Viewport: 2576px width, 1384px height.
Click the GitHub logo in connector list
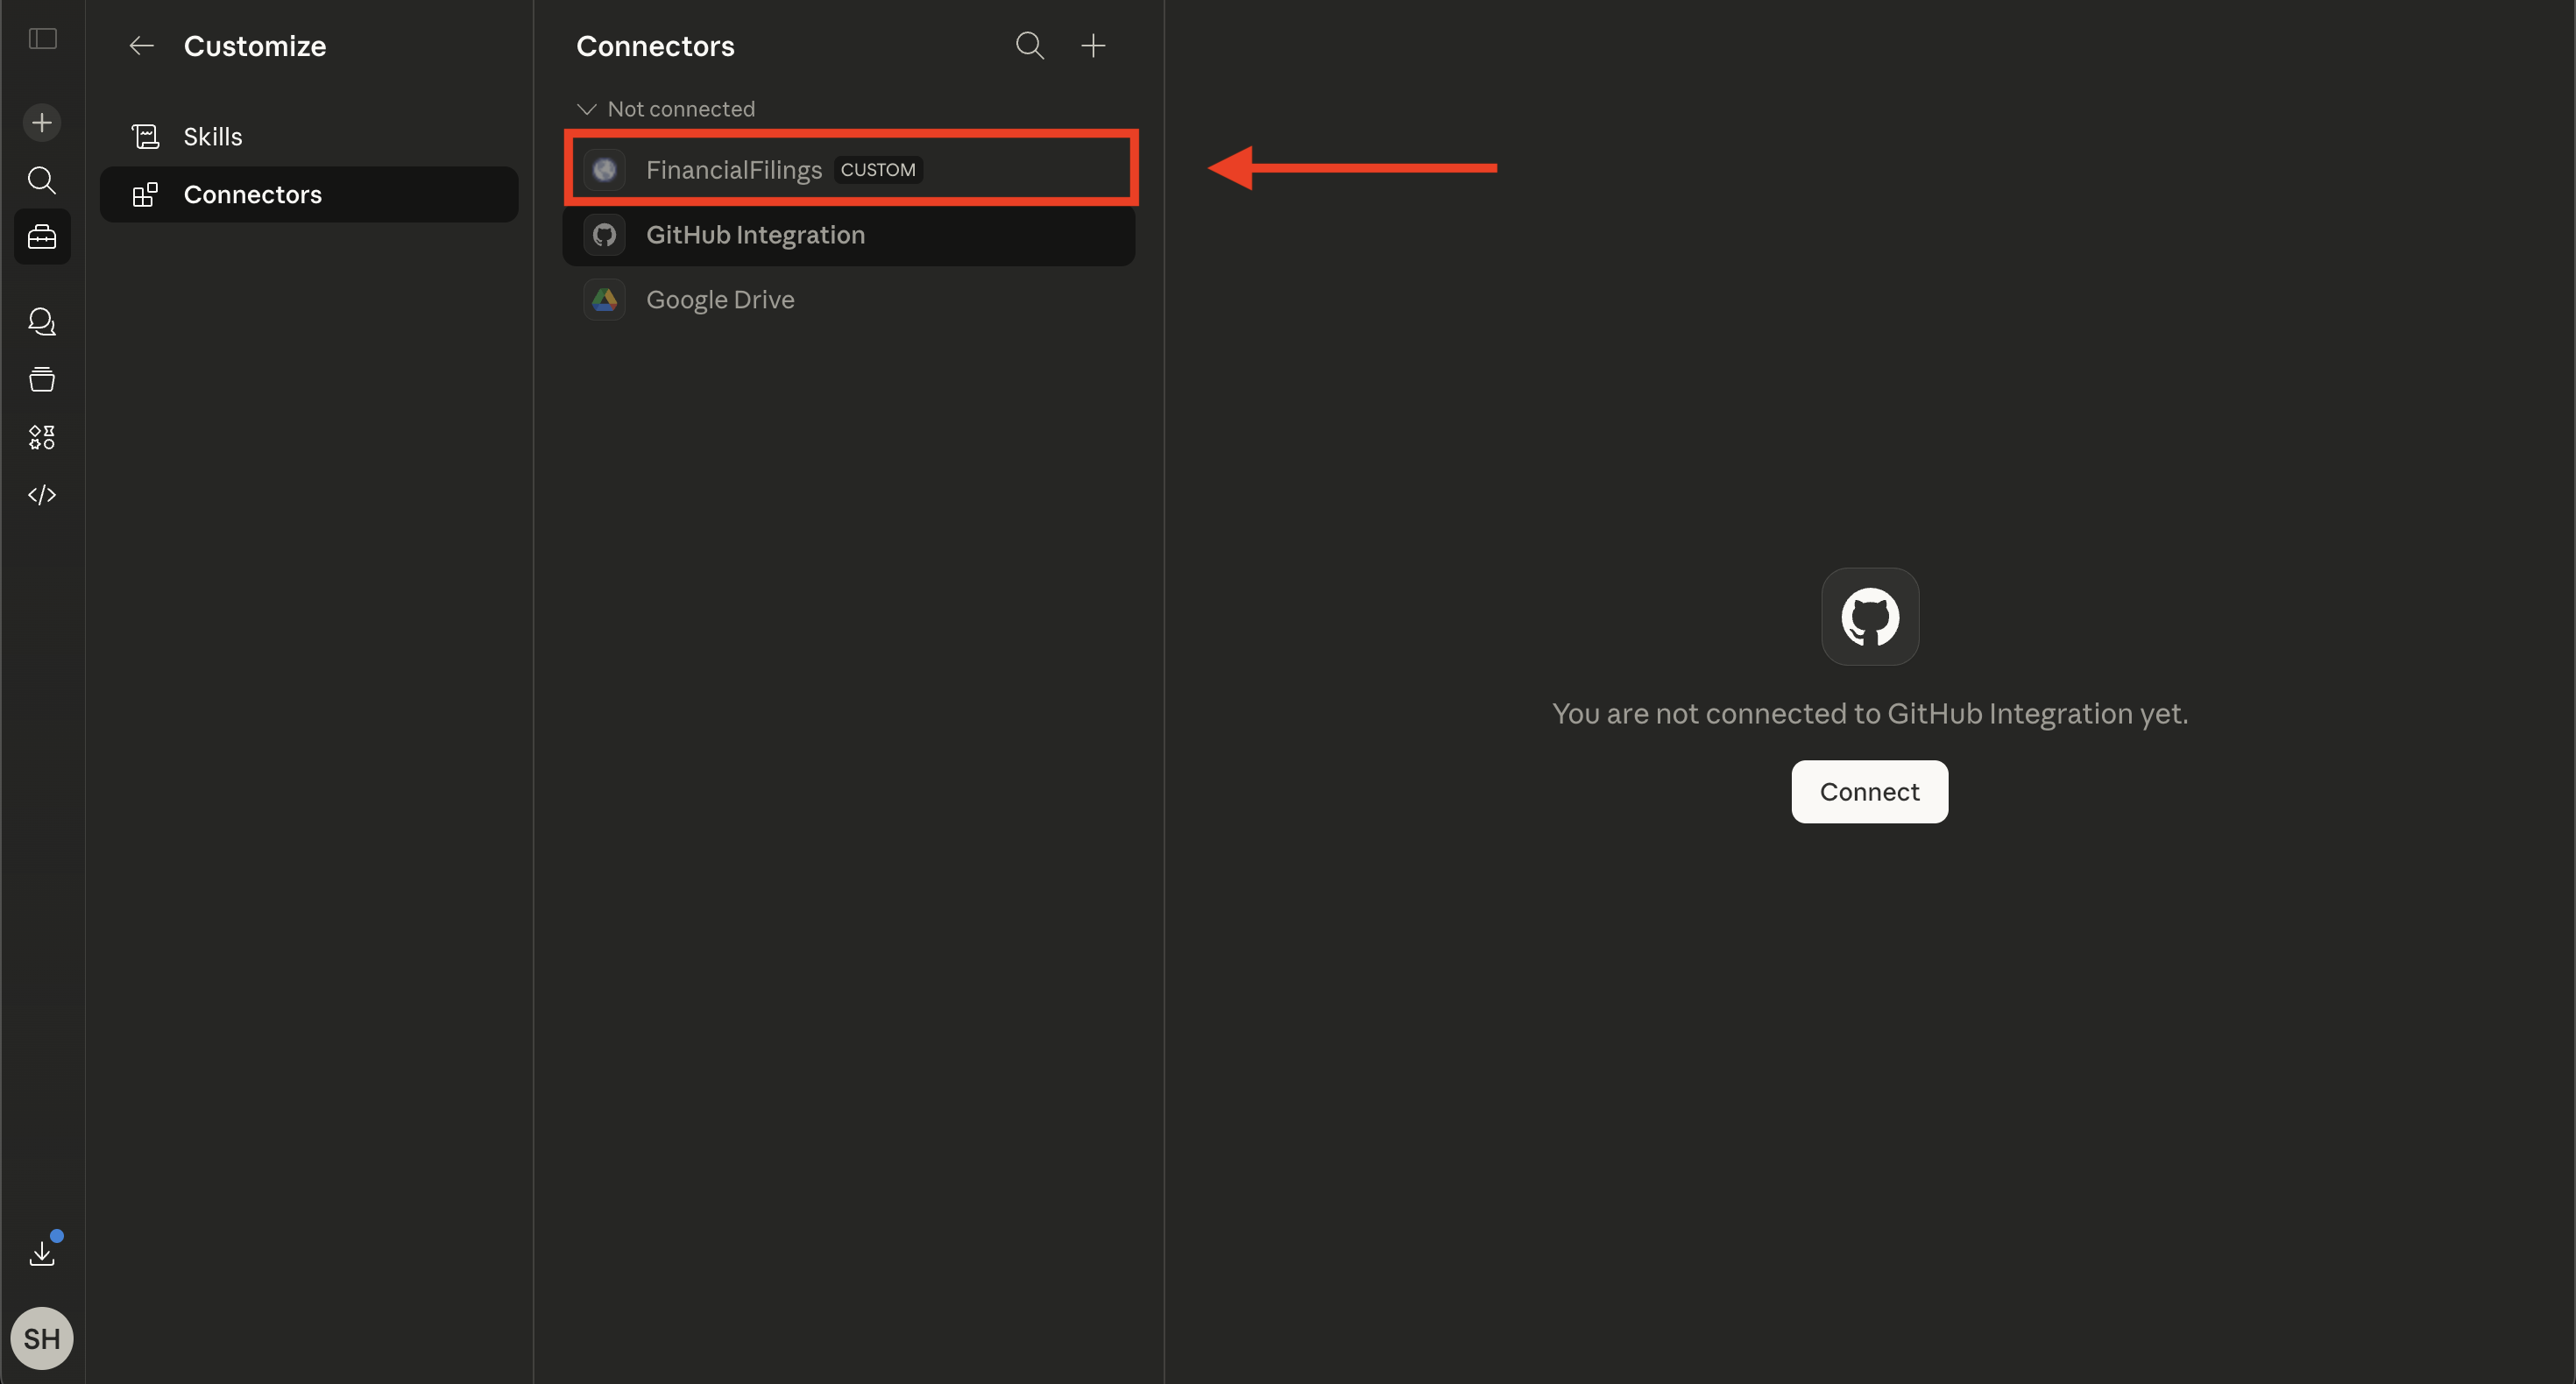pyautogui.click(x=604, y=235)
